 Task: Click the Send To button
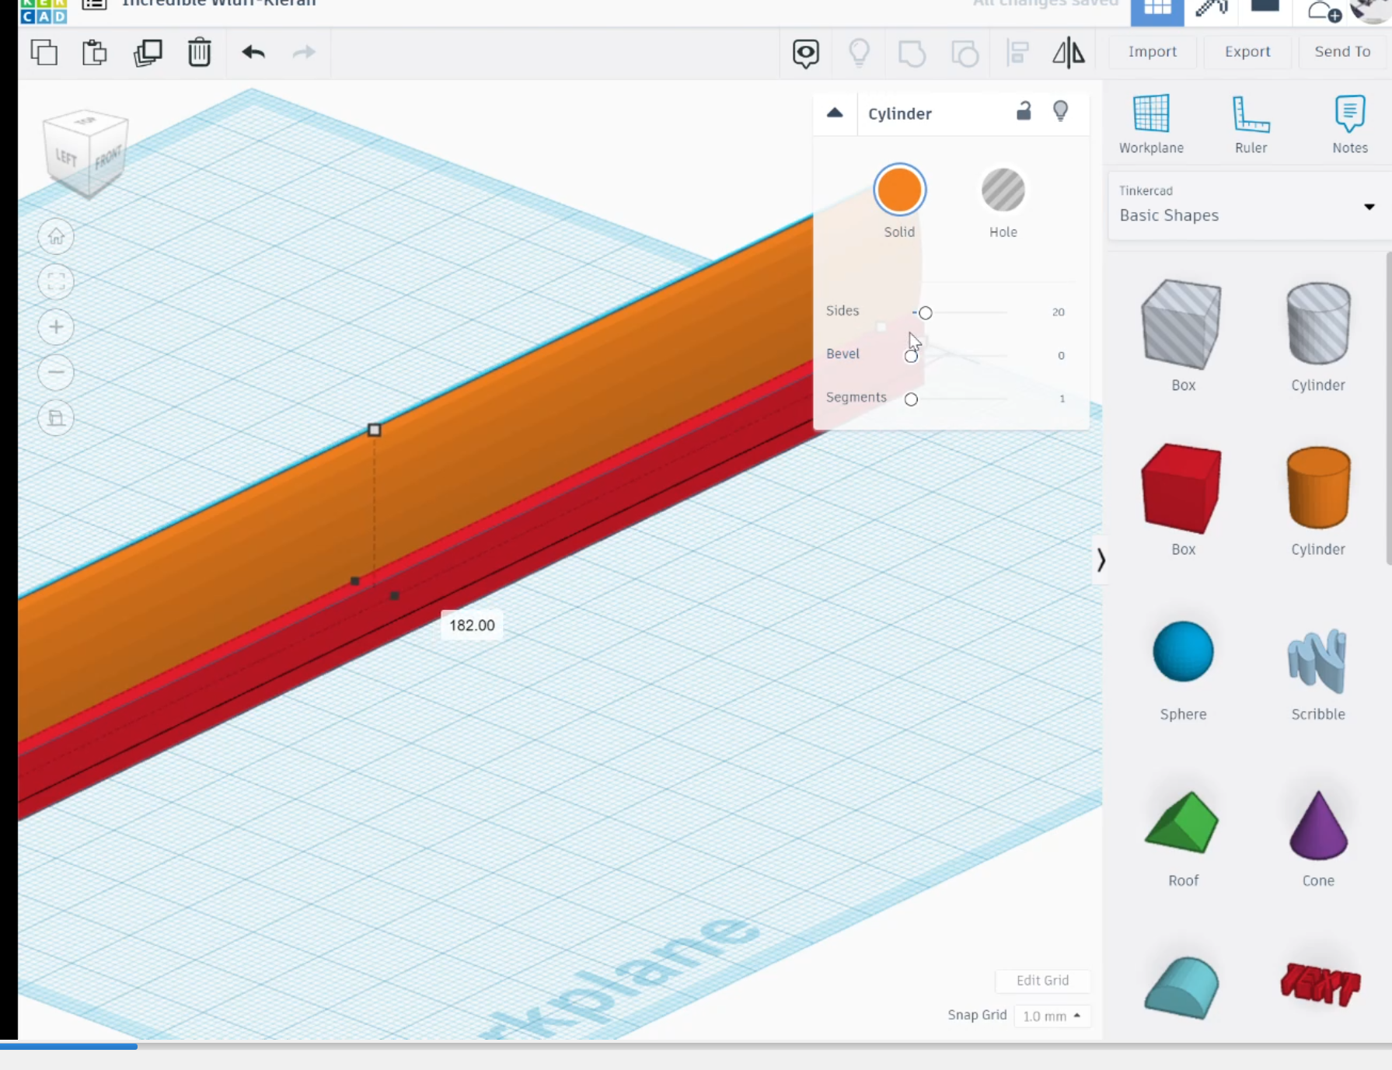(x=1342, y=51)
